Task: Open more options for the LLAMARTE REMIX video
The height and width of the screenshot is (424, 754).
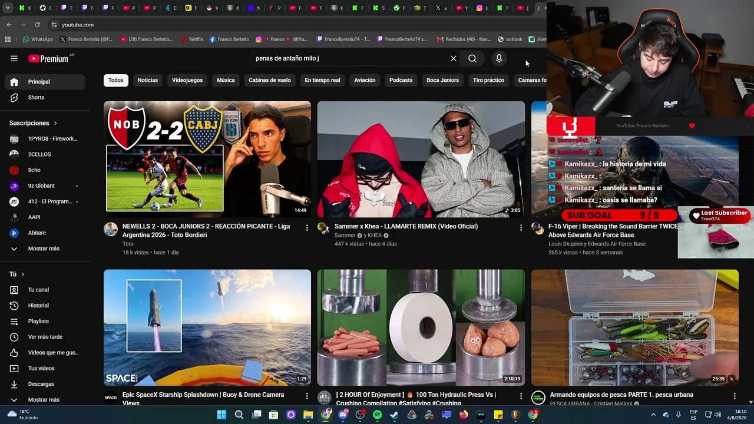Action: [x=521, y=227]
